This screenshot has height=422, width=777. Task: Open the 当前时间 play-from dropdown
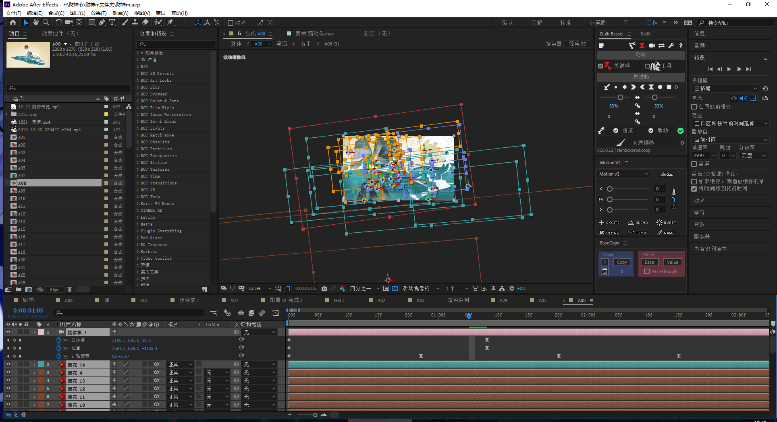730,140
